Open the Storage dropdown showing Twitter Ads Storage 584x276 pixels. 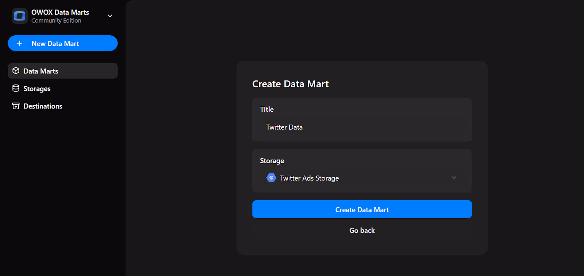[362, 178]
